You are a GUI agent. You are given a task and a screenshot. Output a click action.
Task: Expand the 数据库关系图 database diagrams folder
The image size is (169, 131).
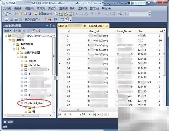click(x=18, y=53)
